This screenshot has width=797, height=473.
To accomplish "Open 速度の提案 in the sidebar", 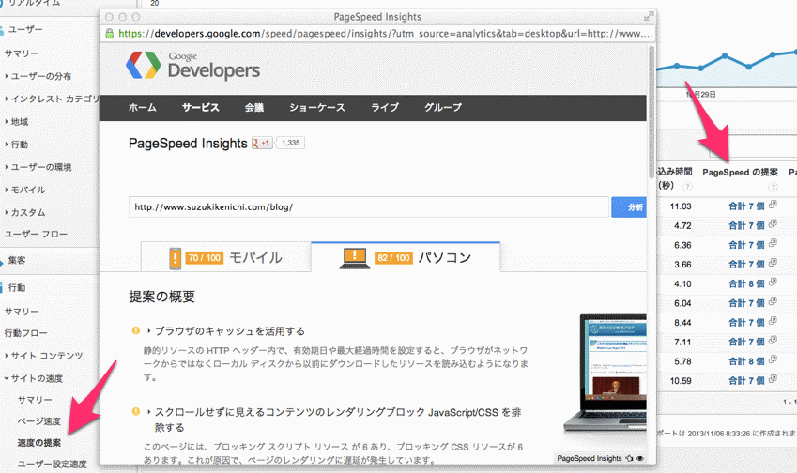I will pyautogui.click(x=39, y=442).
